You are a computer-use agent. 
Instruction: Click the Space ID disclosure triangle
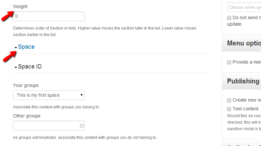16,67
